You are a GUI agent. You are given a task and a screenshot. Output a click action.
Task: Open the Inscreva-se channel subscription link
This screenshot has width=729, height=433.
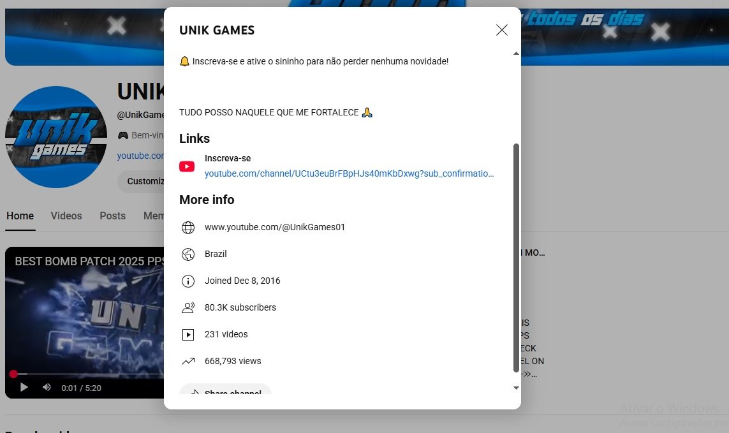(349, 173)
